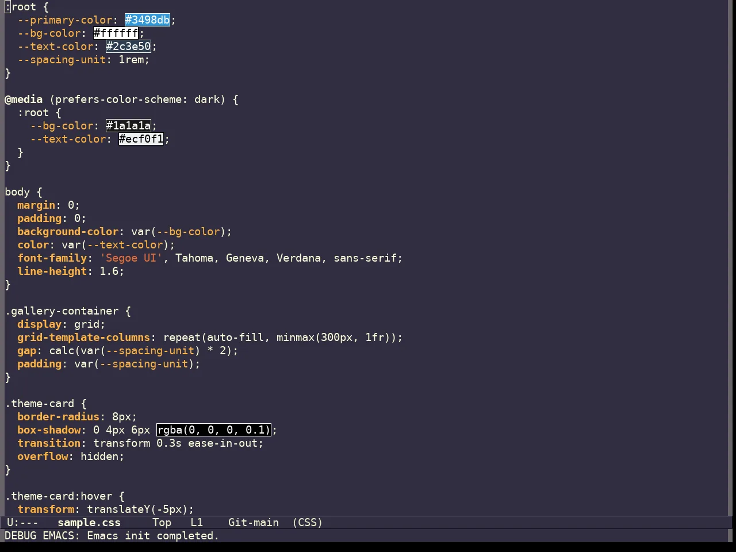Click the ease-in-out timing value
736x552 pixels.
[x=223, y=443]
